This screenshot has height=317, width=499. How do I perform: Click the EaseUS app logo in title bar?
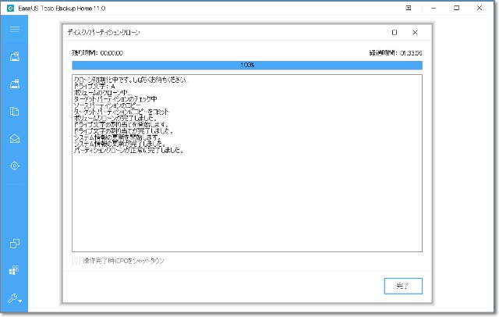pyautogui.click(x=9, y=8)
